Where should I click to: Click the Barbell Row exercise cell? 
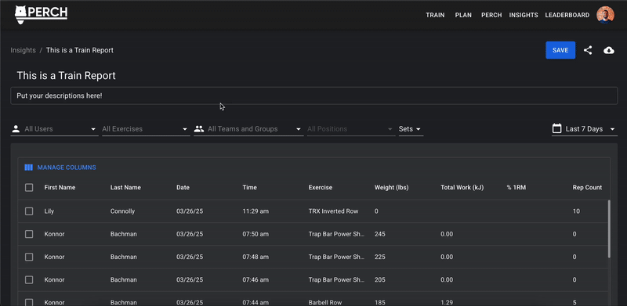[325, 302]
